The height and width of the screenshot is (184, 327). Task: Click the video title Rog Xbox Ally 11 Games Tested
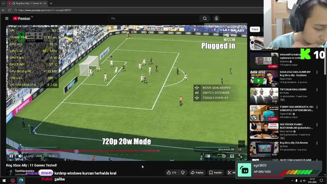pos(31,165)
